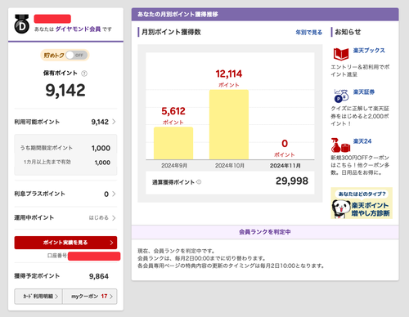The image size is (409, 317).
Task: Toggle the 貯めトク switch on
Action: tap(77, 56)
